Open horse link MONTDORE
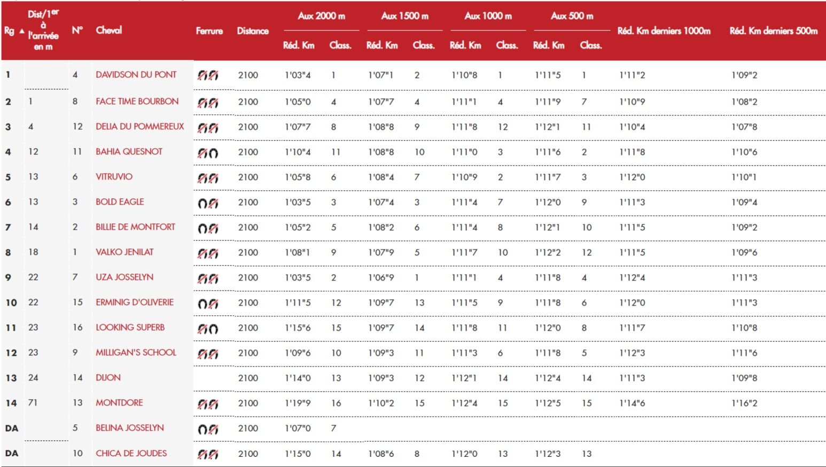 [120, 403]
